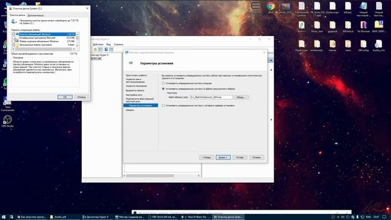Click the up-folder icon in Hyper-V toolbar

(x=95, y=50)
